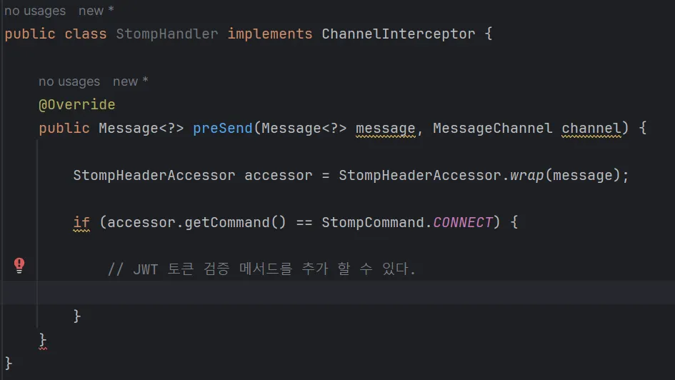Select the @Override annotation

point(76,104)
